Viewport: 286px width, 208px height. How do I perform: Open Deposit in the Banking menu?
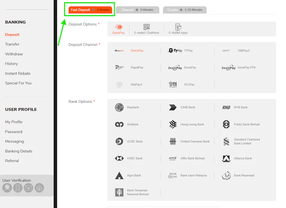tap(12, 35)
